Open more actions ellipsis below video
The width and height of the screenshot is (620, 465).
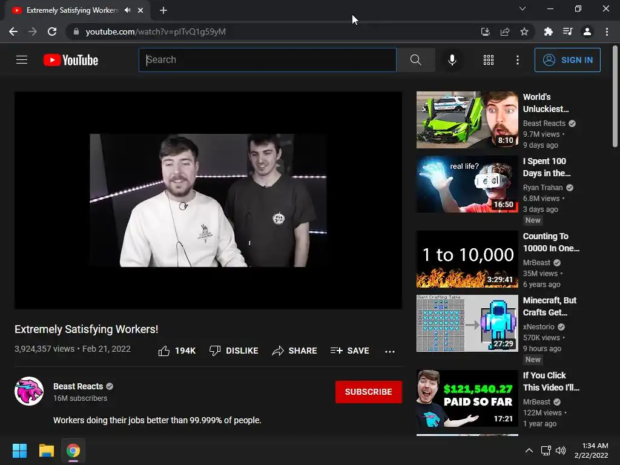click(390, 352)
